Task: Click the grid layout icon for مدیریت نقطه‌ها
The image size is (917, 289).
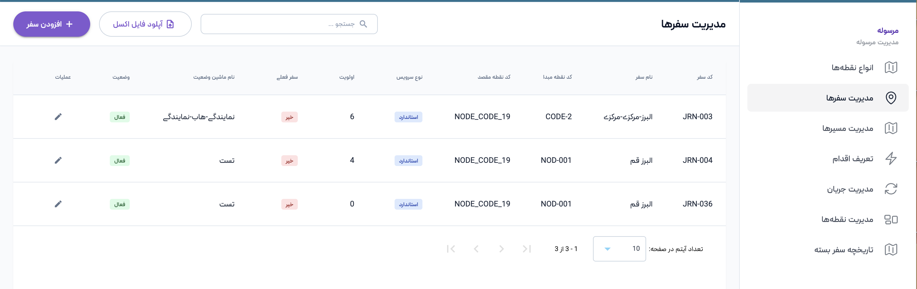Action: (x=891, y=219)
